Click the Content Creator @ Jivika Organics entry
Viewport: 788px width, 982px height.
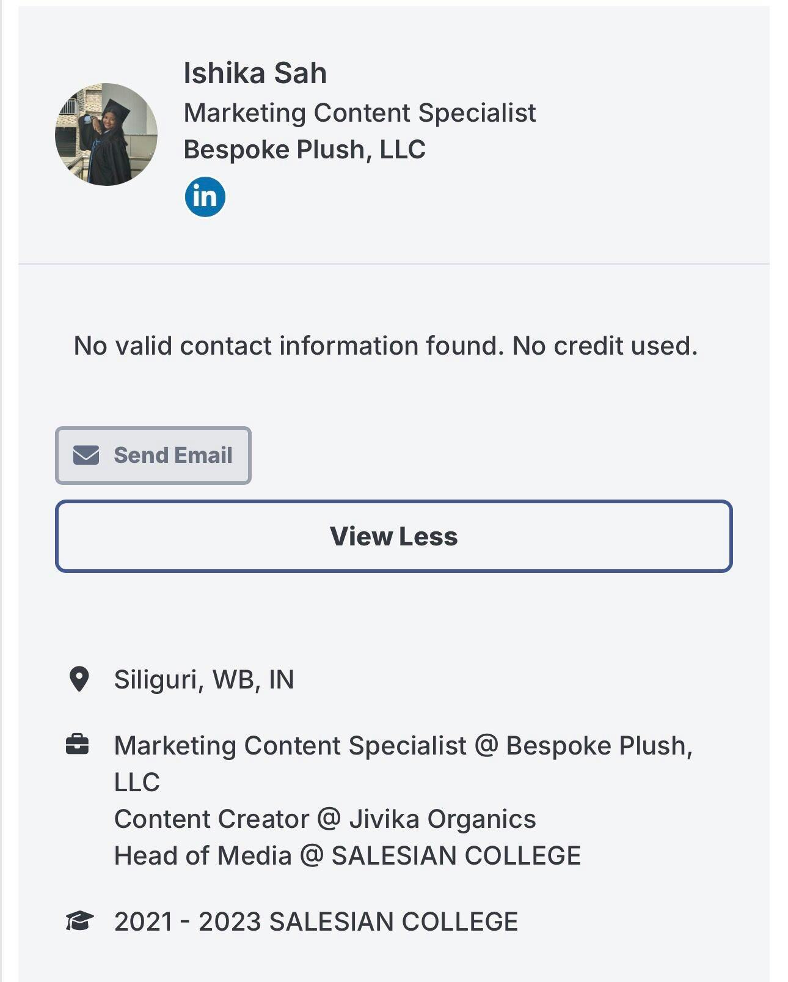point(325,819)
